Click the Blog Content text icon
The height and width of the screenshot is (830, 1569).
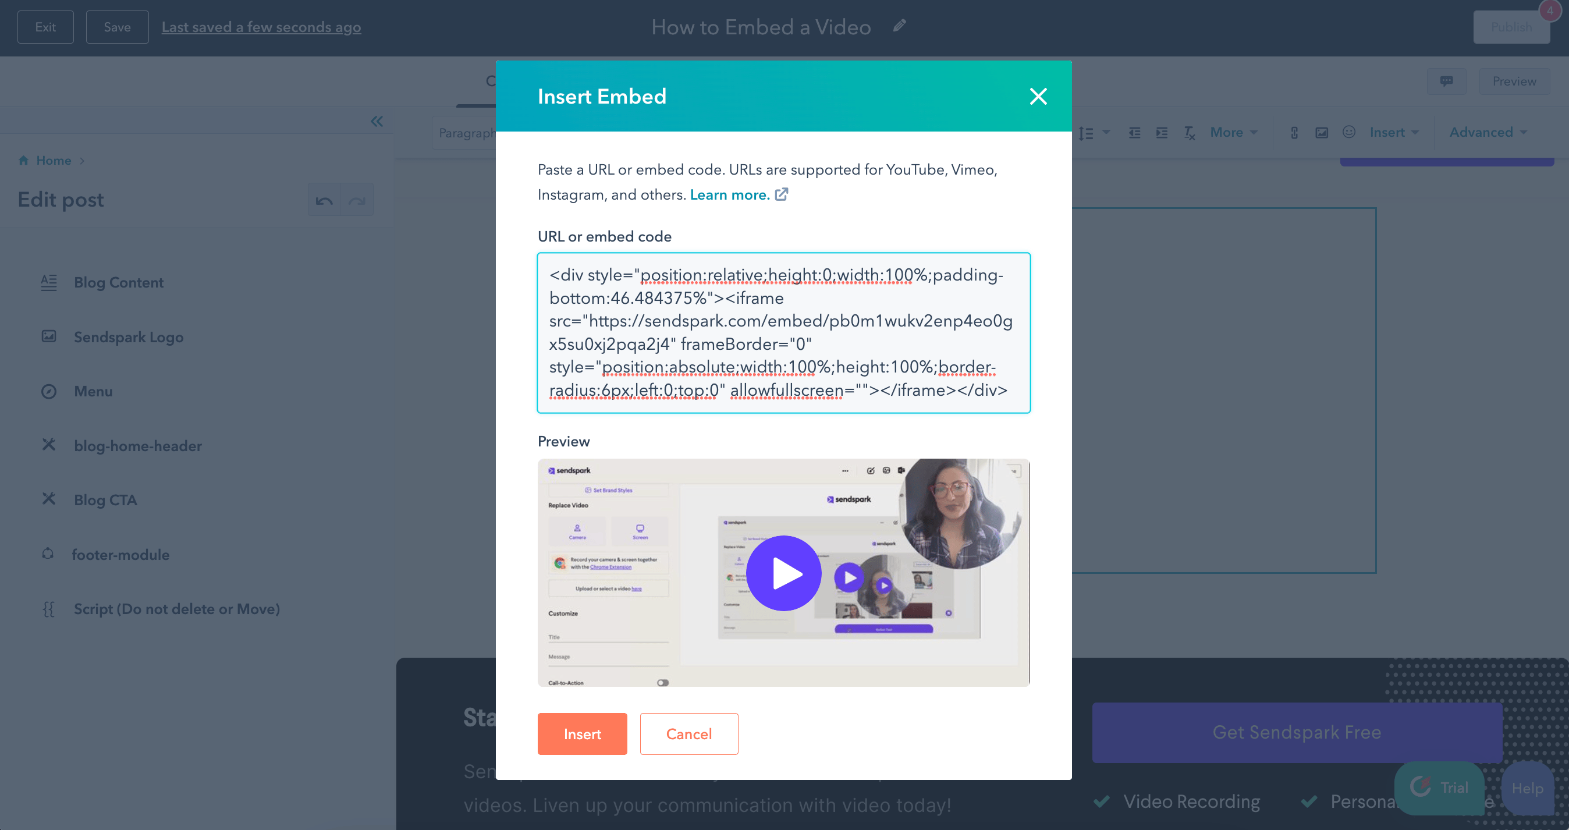click(x=49, y=282)
